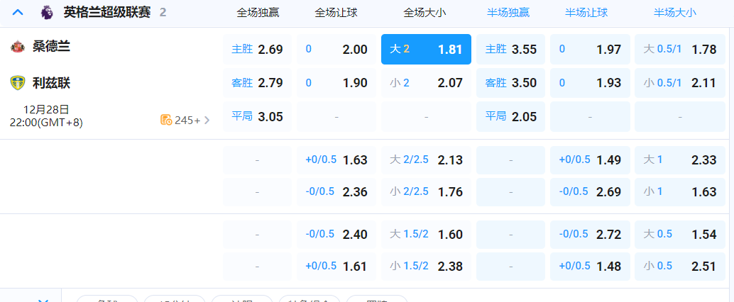Select the 半场让球 column header
The image size is (734, 302).
tap(586, 13)
